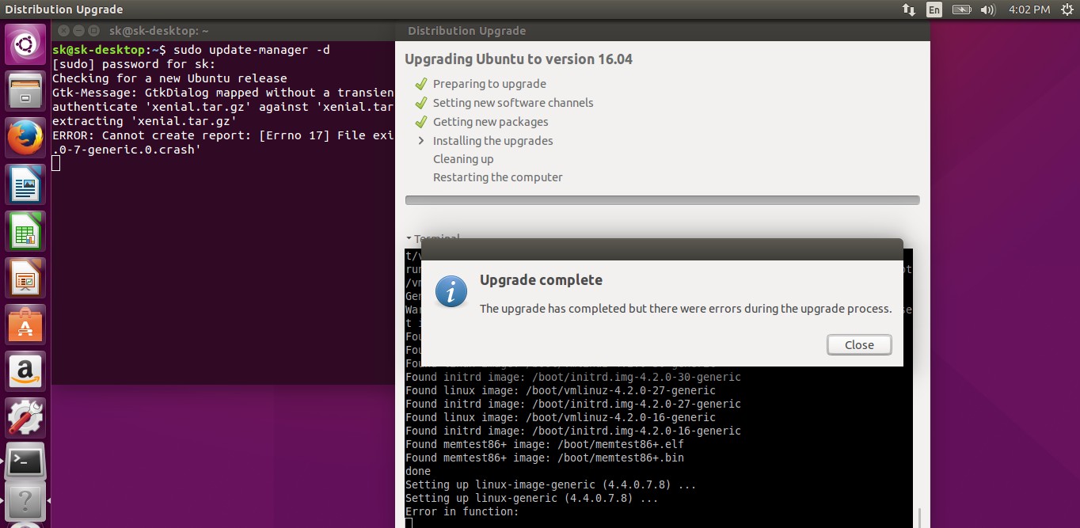The height and width of the screenshot is (528, 1080).
Task: Click the message about errors during upgrade
Action: 686,309
